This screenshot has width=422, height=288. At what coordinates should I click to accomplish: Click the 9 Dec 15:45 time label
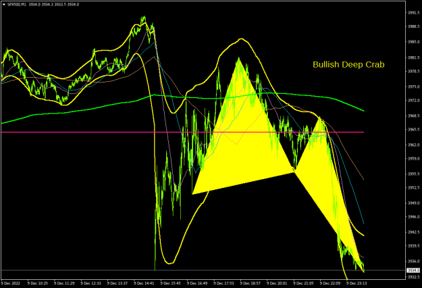(x=171, y=283)
